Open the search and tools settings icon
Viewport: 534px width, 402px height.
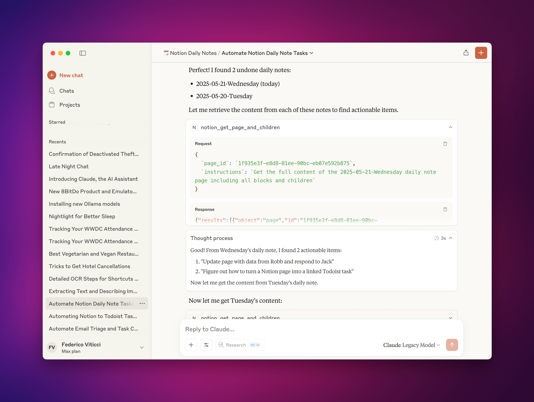pos(206,345)
